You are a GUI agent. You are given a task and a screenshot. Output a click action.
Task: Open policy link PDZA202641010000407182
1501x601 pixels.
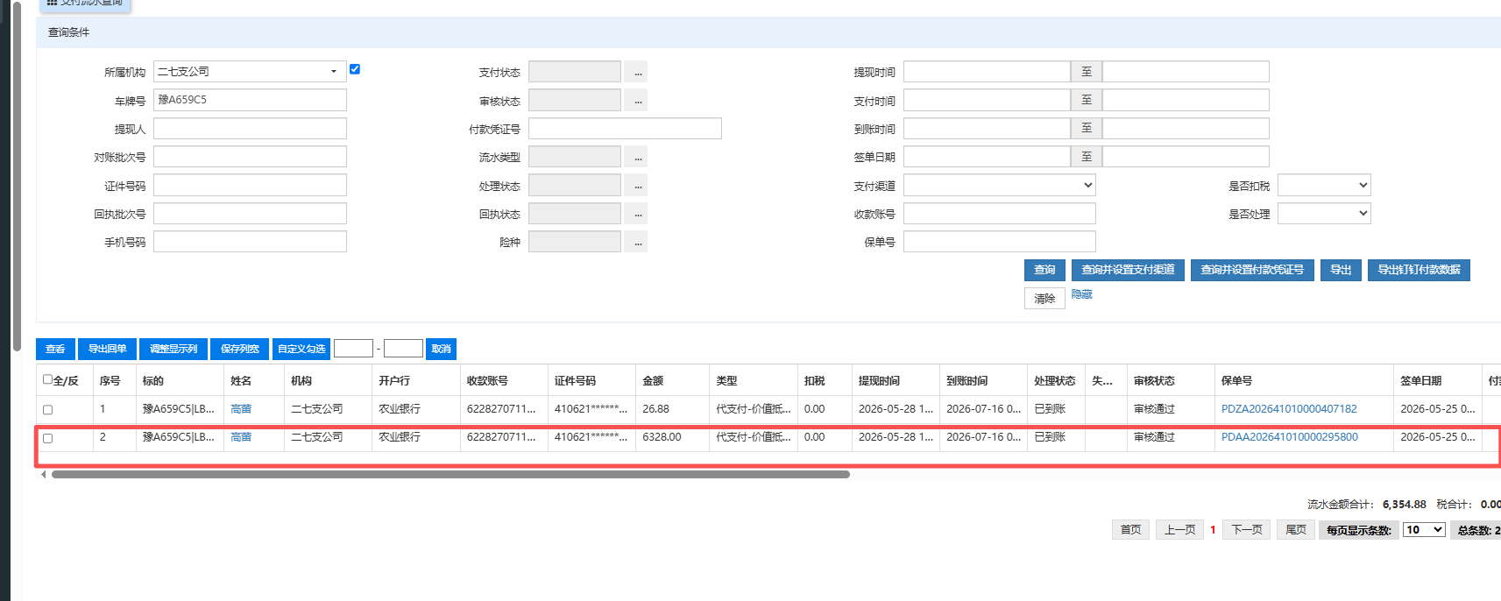coord(1289,409)
